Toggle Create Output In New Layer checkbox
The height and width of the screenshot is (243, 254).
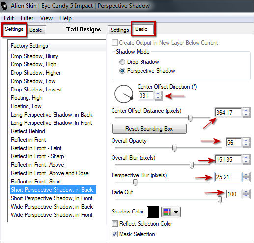tap(114, 43)
